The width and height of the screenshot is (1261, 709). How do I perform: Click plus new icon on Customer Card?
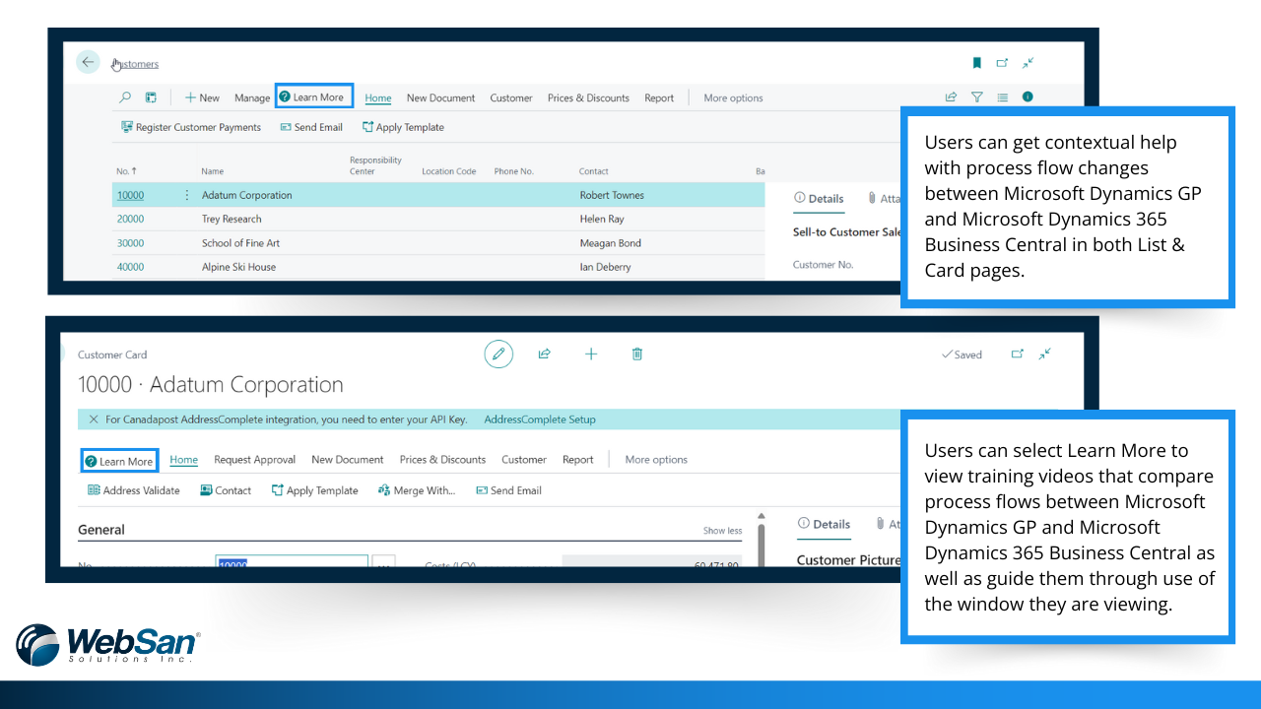point(591,354)
